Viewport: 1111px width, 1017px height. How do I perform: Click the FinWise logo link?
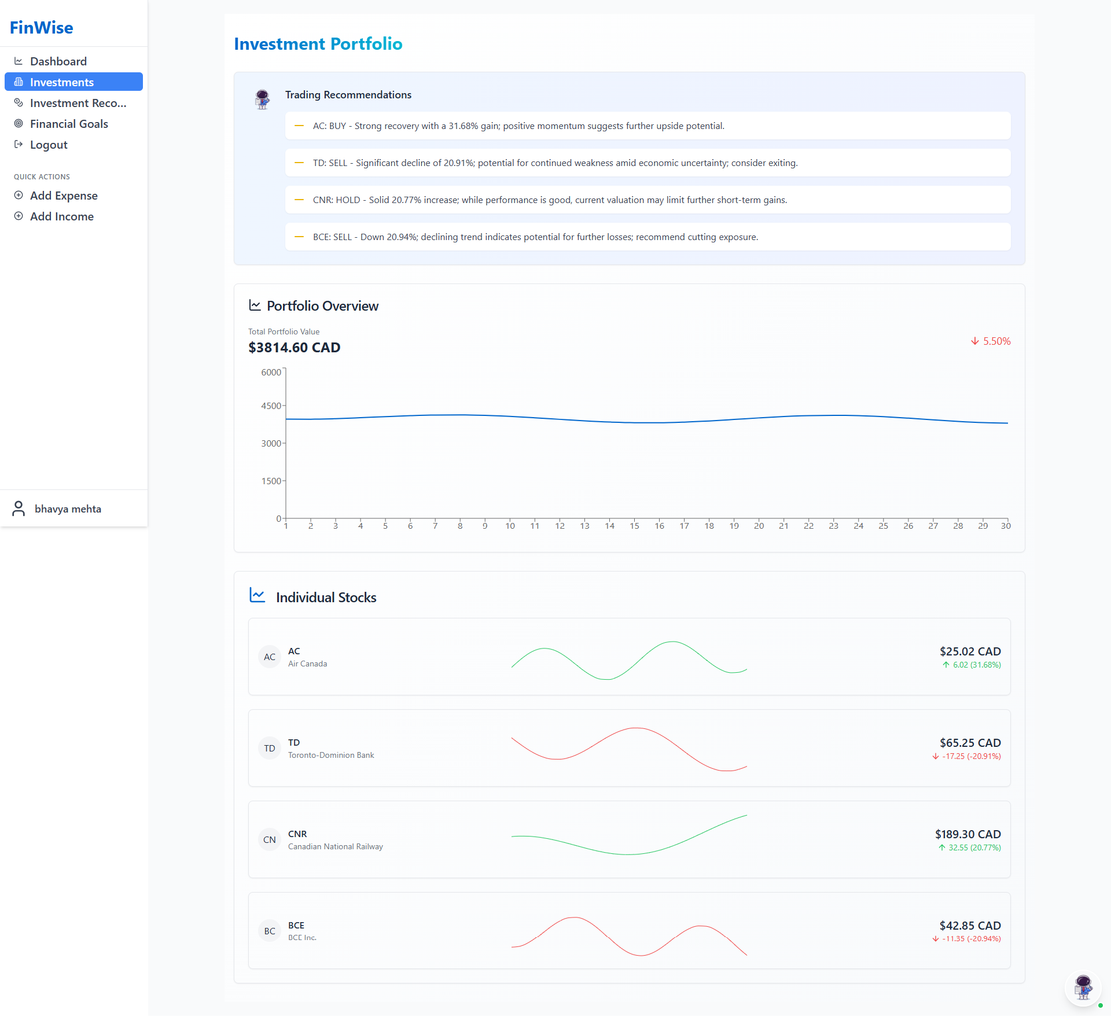tap(42, 28)
